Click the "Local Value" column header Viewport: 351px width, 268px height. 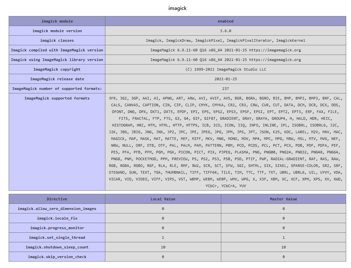[x=163, y=199]
